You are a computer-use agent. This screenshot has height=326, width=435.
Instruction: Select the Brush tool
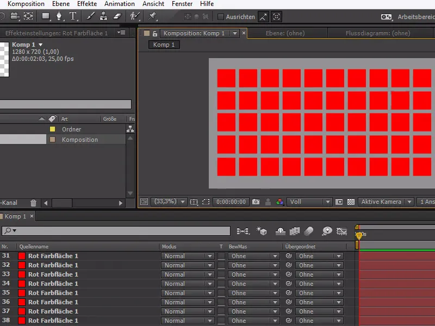tap(90, 16)
